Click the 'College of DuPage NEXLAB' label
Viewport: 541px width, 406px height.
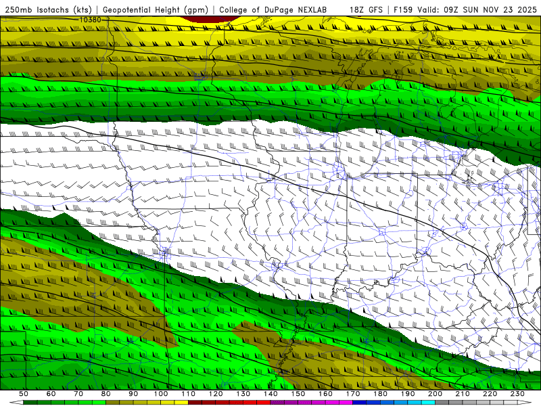pyautogui.click(x=273, y=9)
